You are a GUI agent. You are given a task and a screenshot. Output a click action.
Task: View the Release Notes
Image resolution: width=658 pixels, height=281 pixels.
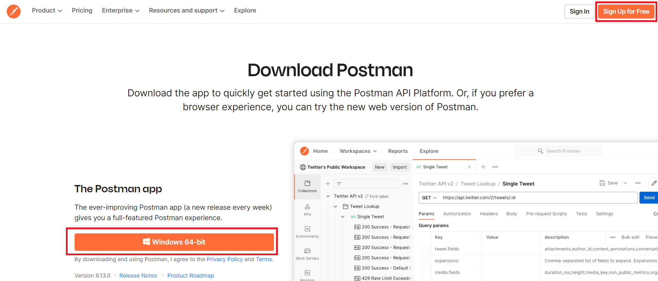138,275
